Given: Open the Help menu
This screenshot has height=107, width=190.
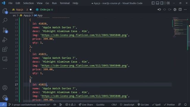Looking at the screenshot, I should [75, 3].
